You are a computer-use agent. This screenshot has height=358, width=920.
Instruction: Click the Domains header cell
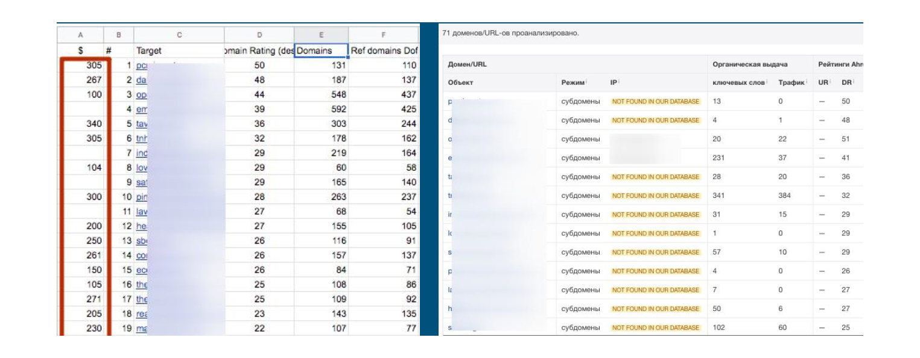321,51
